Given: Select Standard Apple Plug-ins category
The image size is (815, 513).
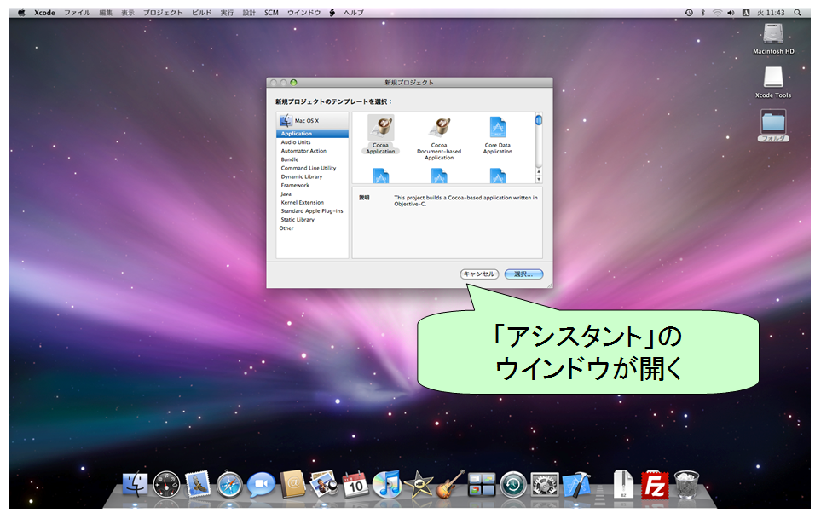Looking at the screenshot, I should 312,211.
